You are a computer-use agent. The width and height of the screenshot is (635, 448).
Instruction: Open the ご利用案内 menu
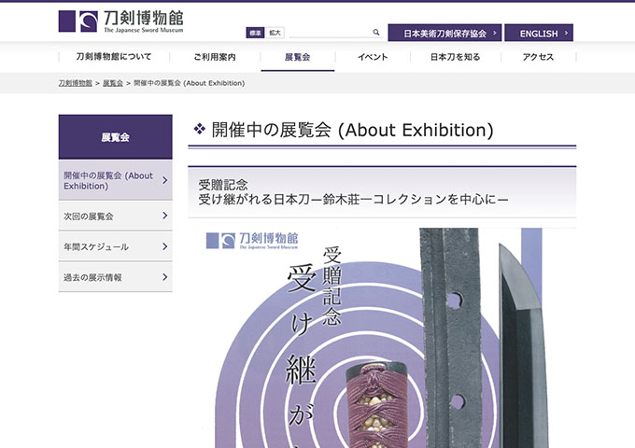[x=215, y=57]
